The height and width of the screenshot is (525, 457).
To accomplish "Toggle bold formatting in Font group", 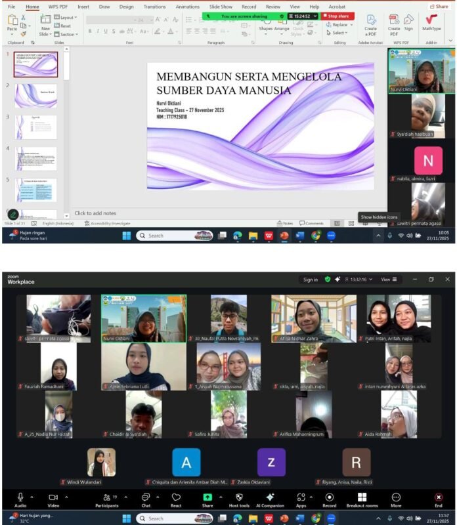I will [89, 31].
